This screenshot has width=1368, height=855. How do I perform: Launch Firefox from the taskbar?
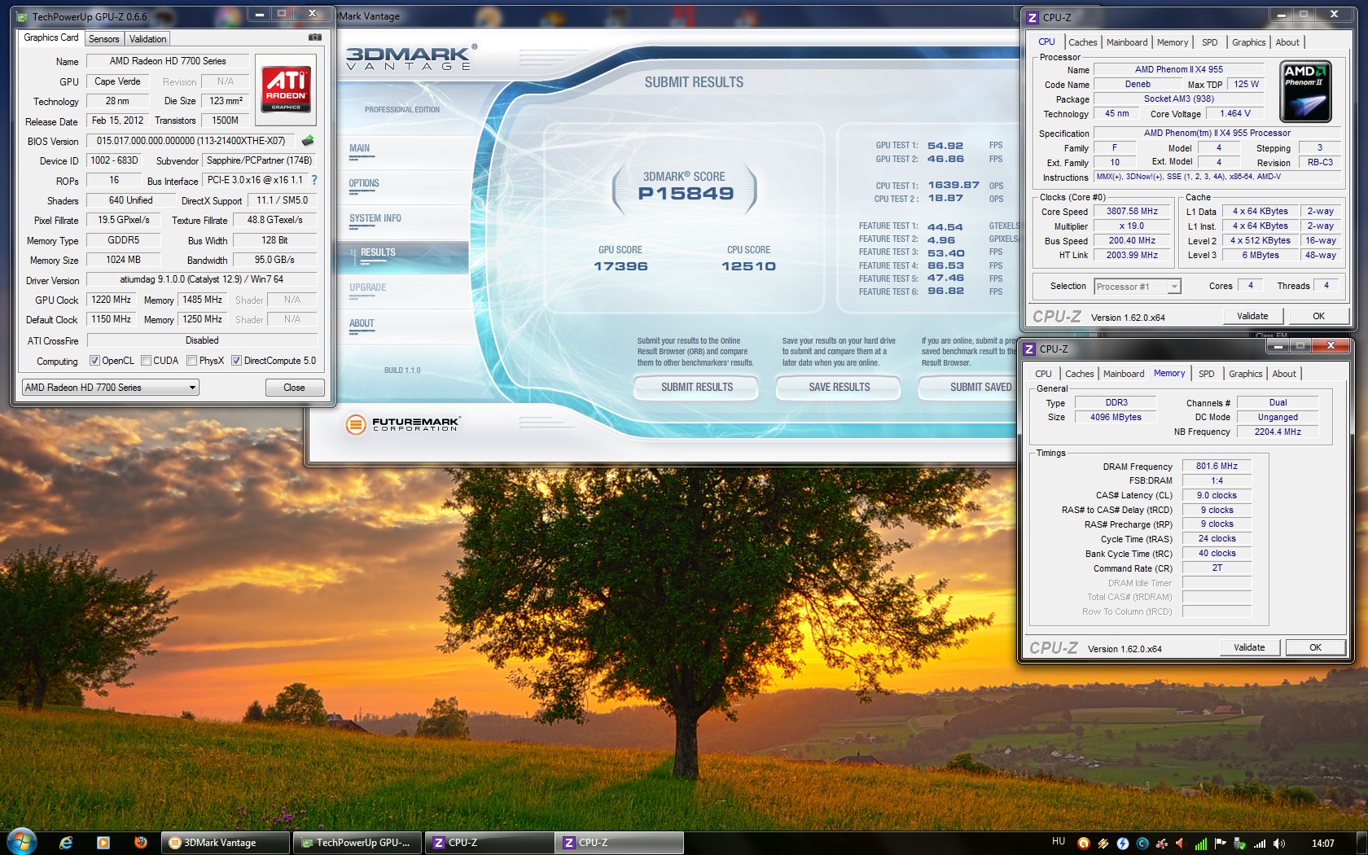pyautogui.click(x=141, y=843)
